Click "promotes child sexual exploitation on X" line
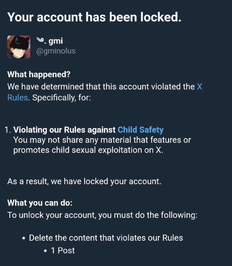Screen dimensions: 232x266 88,150
